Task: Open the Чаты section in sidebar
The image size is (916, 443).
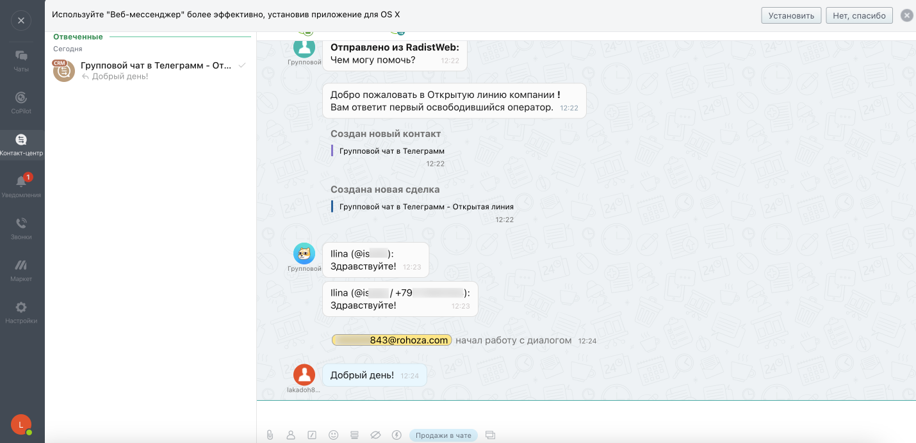Action: [x=21, y=60]
